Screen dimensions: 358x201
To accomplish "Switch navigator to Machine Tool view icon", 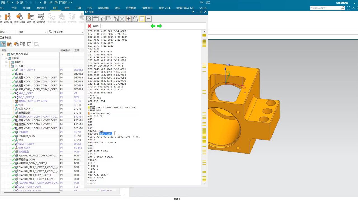I will pyautogui.click(x=10, y=44).
